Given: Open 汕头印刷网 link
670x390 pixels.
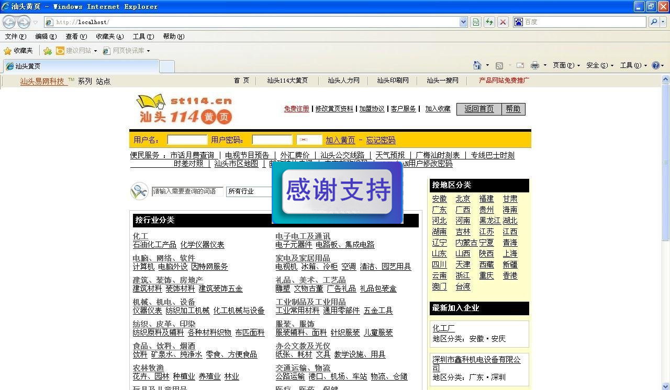Looking at the screenshot, I should click(393, 81).
